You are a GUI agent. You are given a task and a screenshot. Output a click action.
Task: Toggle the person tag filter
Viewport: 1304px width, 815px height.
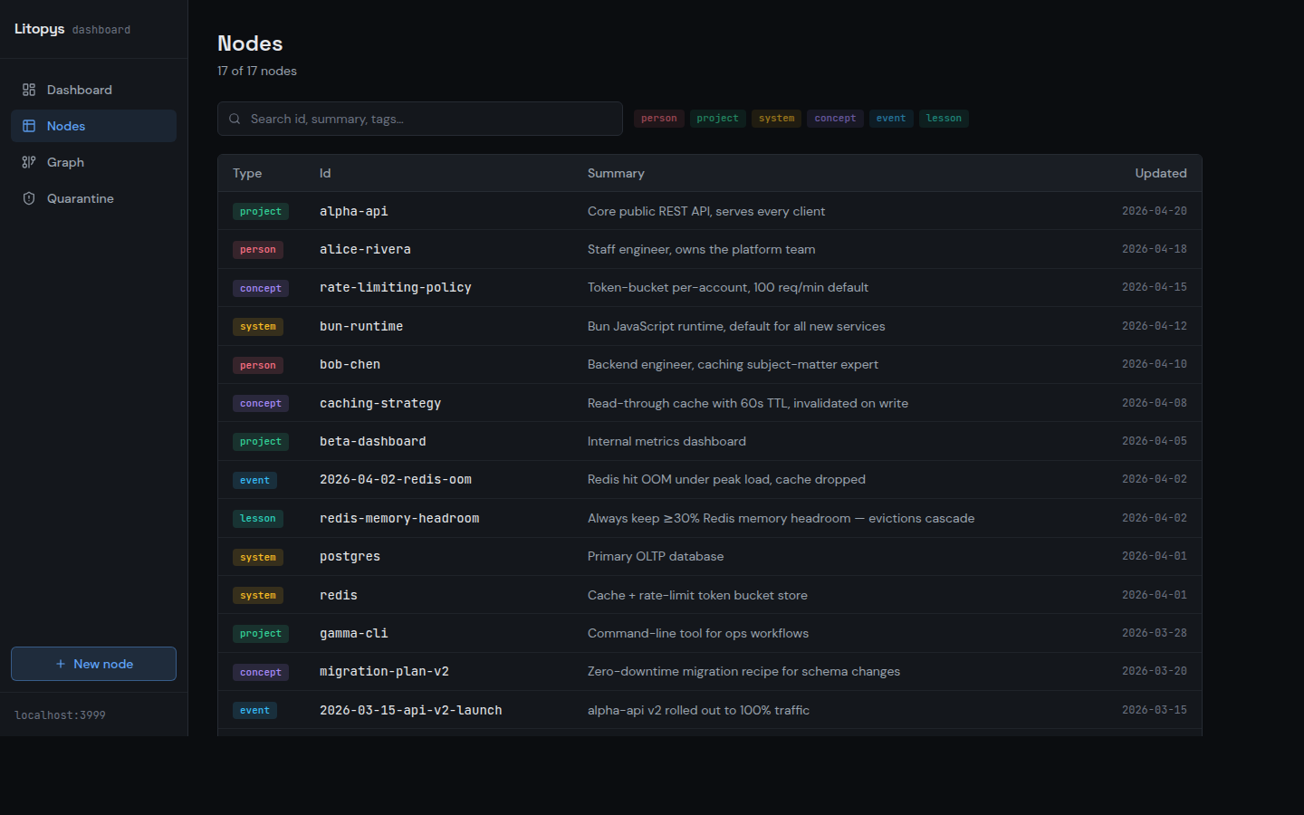click(x=658, y=118)
